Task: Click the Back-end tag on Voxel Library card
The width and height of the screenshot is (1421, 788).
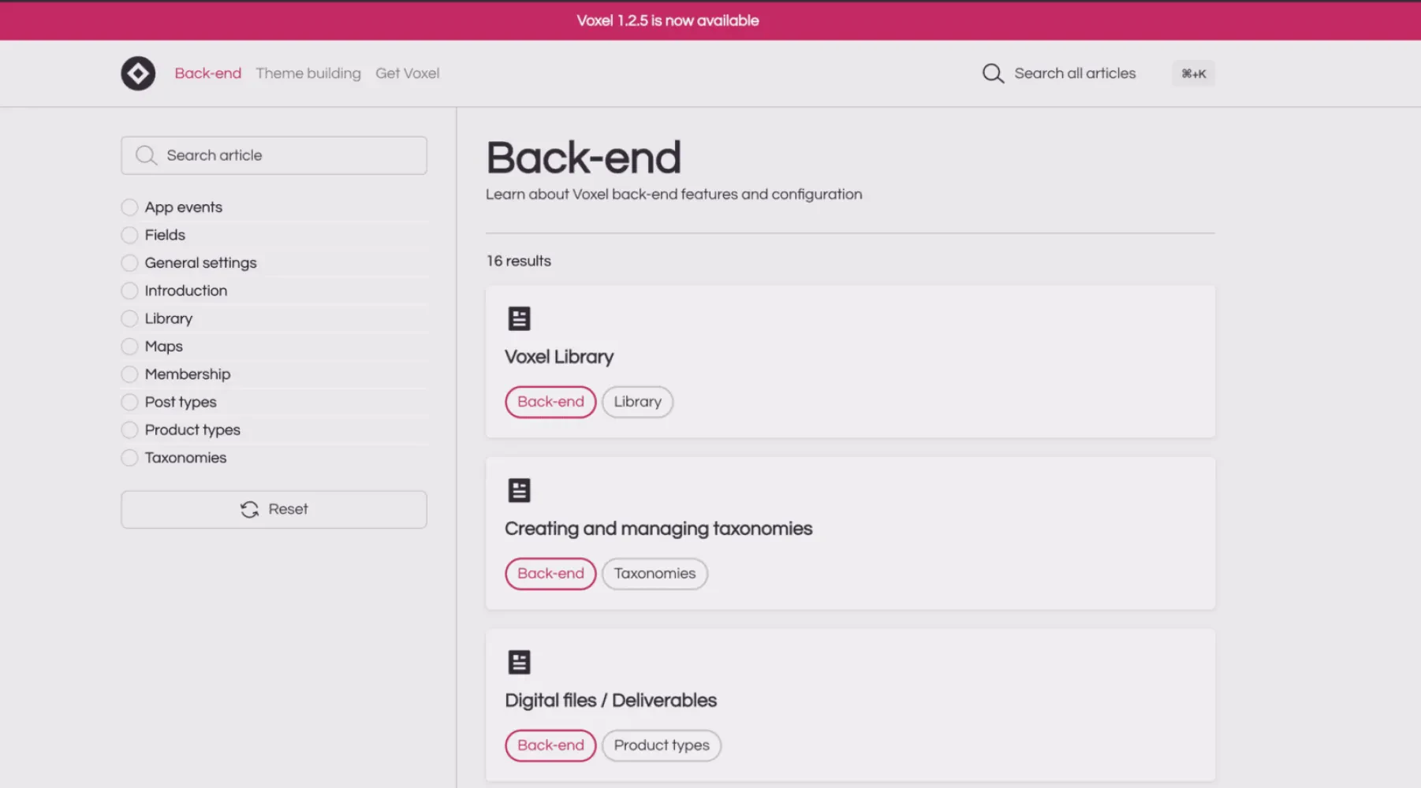Action: (550, 402)
